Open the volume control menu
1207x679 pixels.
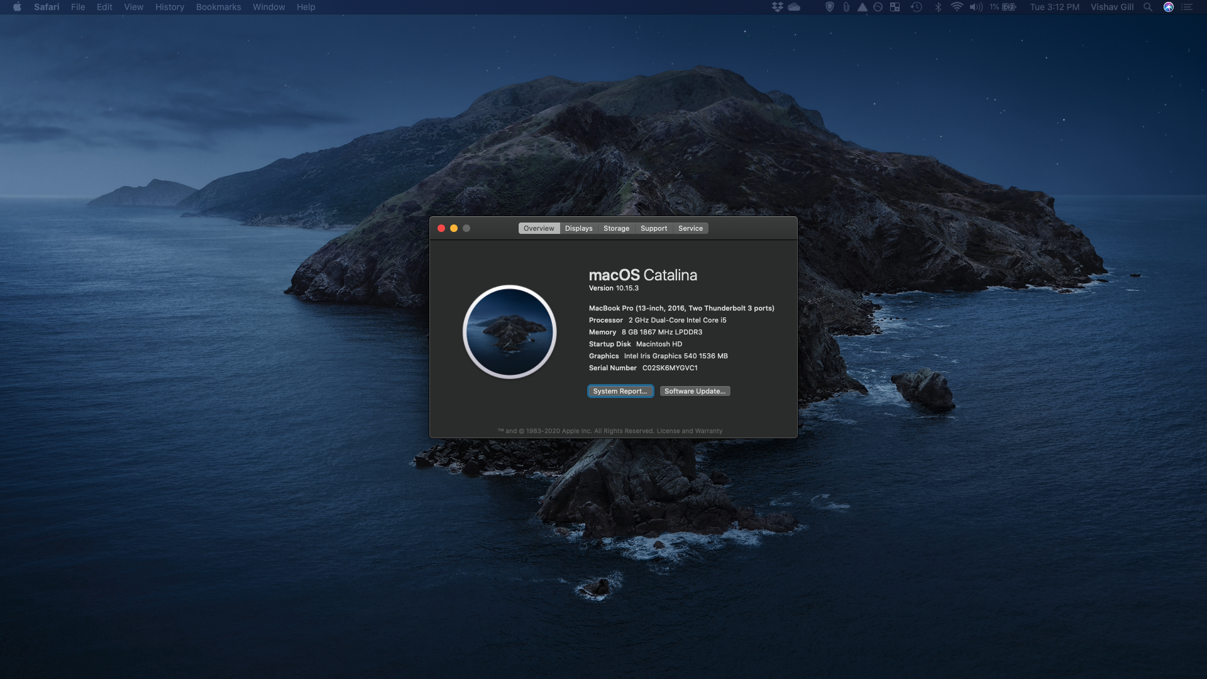click(976, 7)
